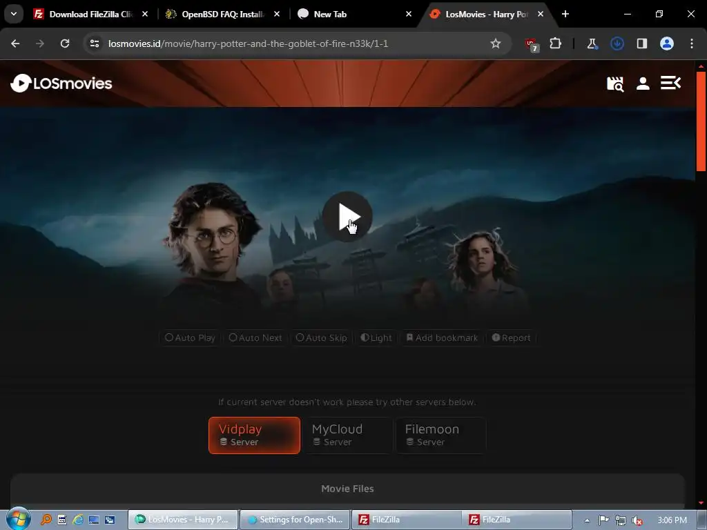Open the uBlock Origin extension icon
Image resolution: width=707 pixels, height=530 pixels.
531,44
